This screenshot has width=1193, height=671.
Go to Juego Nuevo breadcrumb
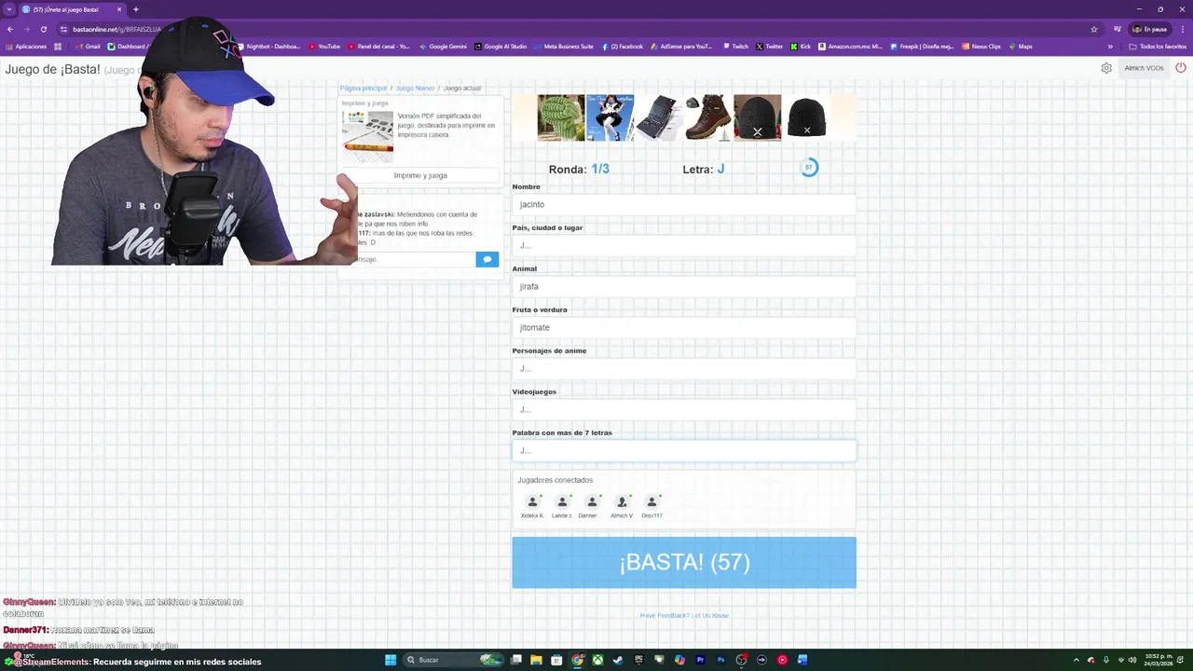(x=415, y=88)
